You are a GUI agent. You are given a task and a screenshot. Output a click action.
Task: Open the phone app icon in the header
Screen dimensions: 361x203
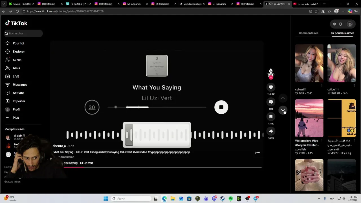point(340,24)
